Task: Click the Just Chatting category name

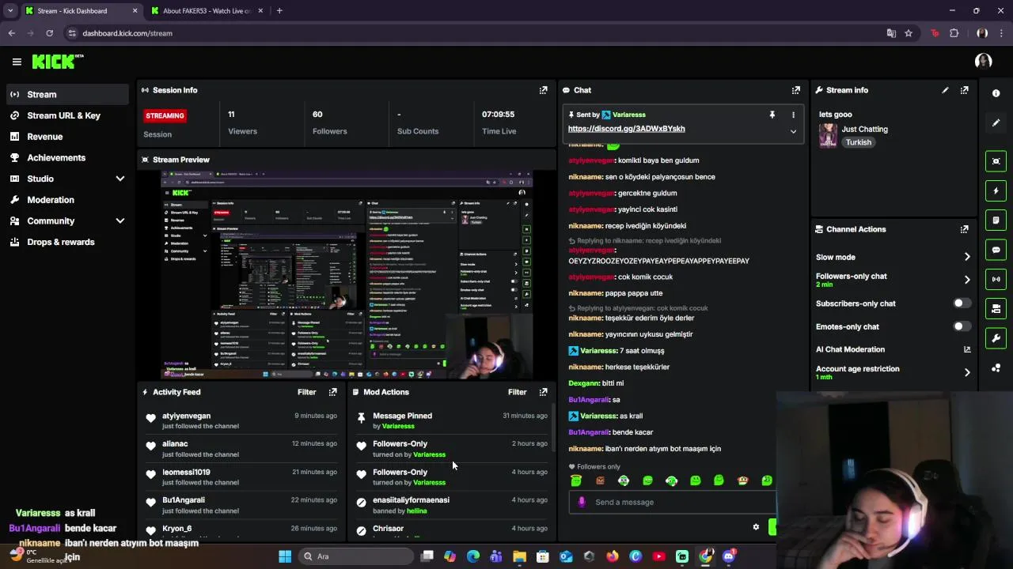Action: 864,129
